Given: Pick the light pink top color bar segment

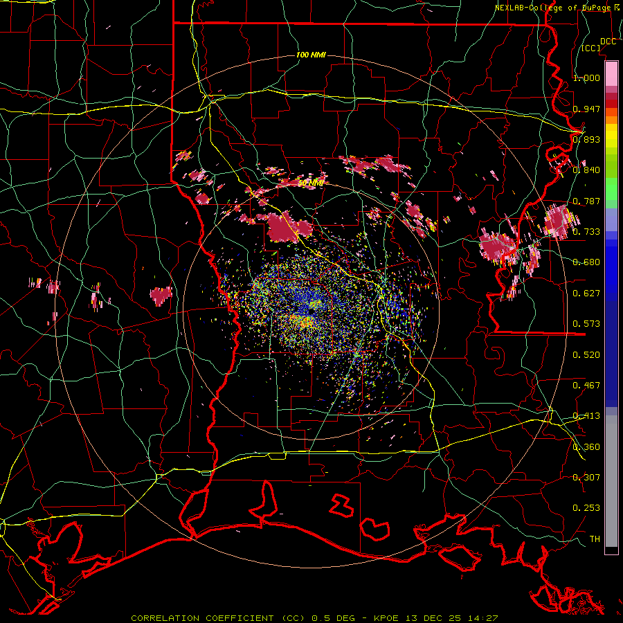Looking at the screenshot, I should coord(611,73).
